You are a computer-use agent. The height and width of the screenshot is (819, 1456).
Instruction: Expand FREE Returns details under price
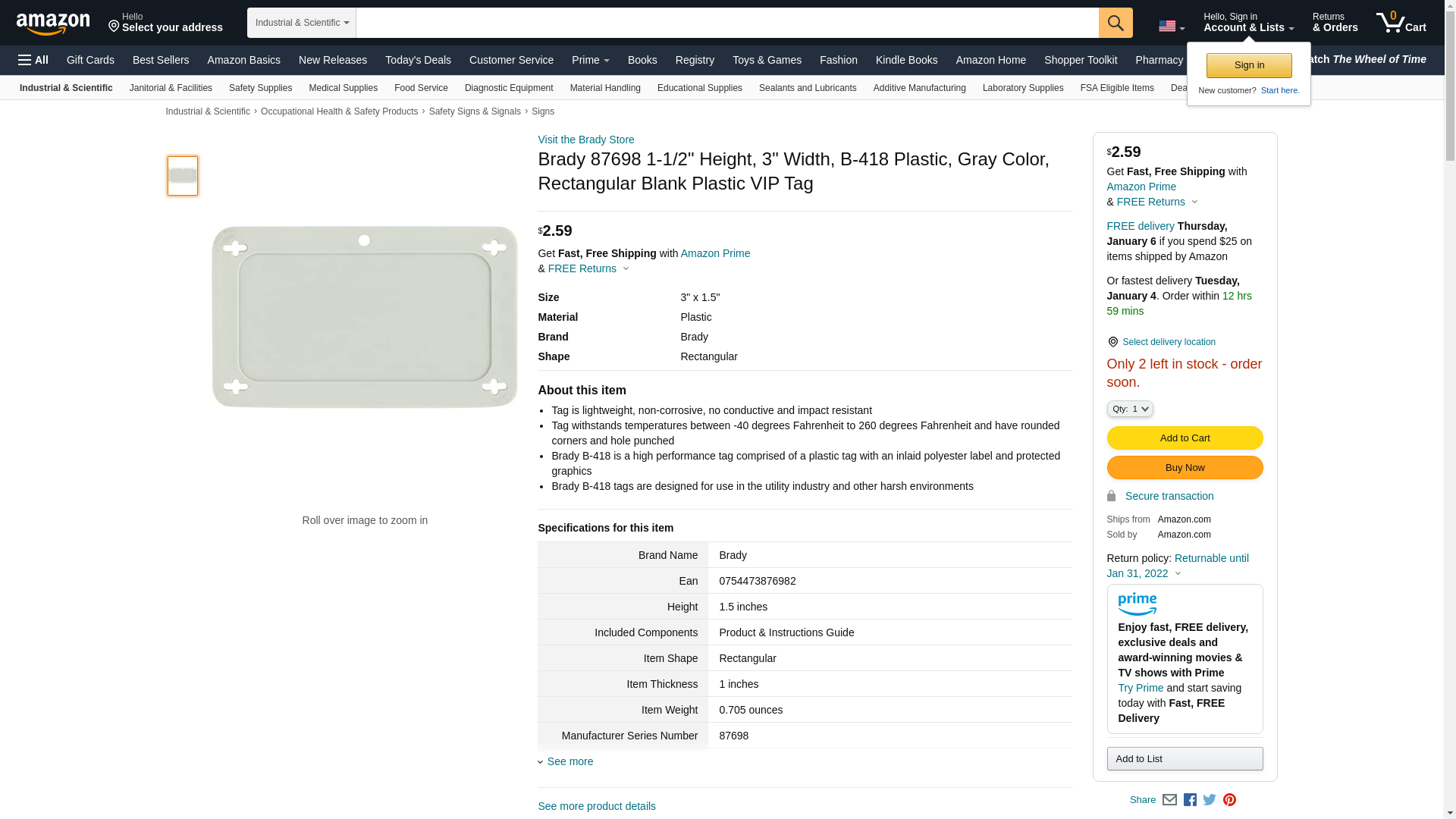click(x=588, y=268)
